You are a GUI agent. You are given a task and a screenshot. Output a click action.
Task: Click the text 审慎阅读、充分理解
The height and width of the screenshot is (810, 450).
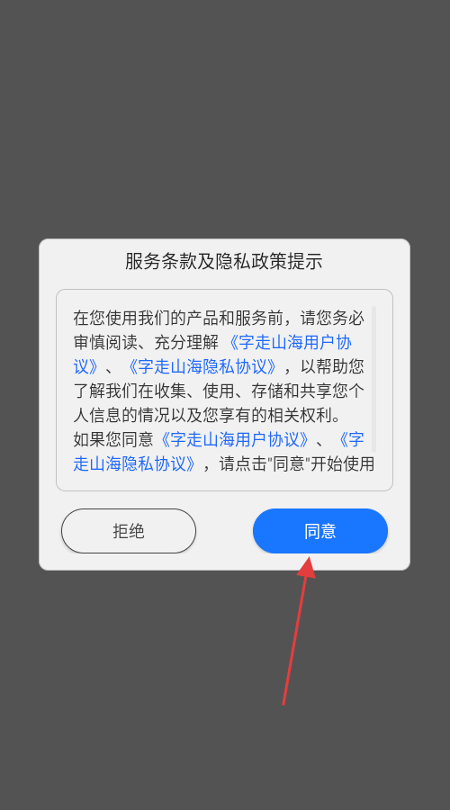(x=146, y=342)
